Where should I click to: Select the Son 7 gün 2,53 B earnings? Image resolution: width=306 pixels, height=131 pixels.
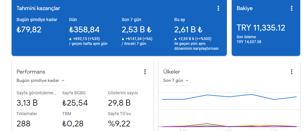coord(136,30)
